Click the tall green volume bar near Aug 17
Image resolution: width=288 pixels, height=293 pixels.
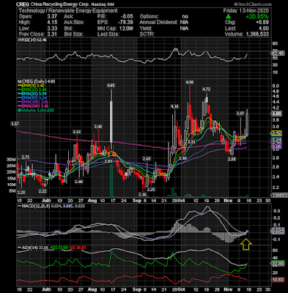pos(111,181)
